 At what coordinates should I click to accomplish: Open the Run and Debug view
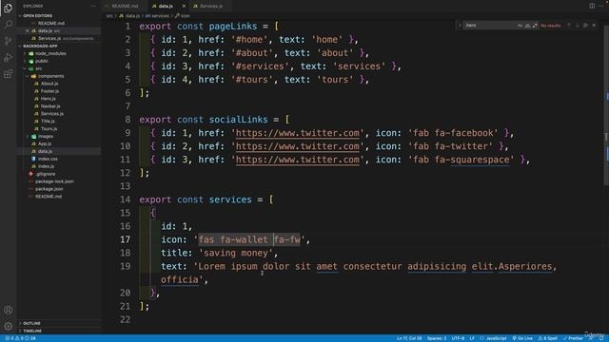pos(8,57)
